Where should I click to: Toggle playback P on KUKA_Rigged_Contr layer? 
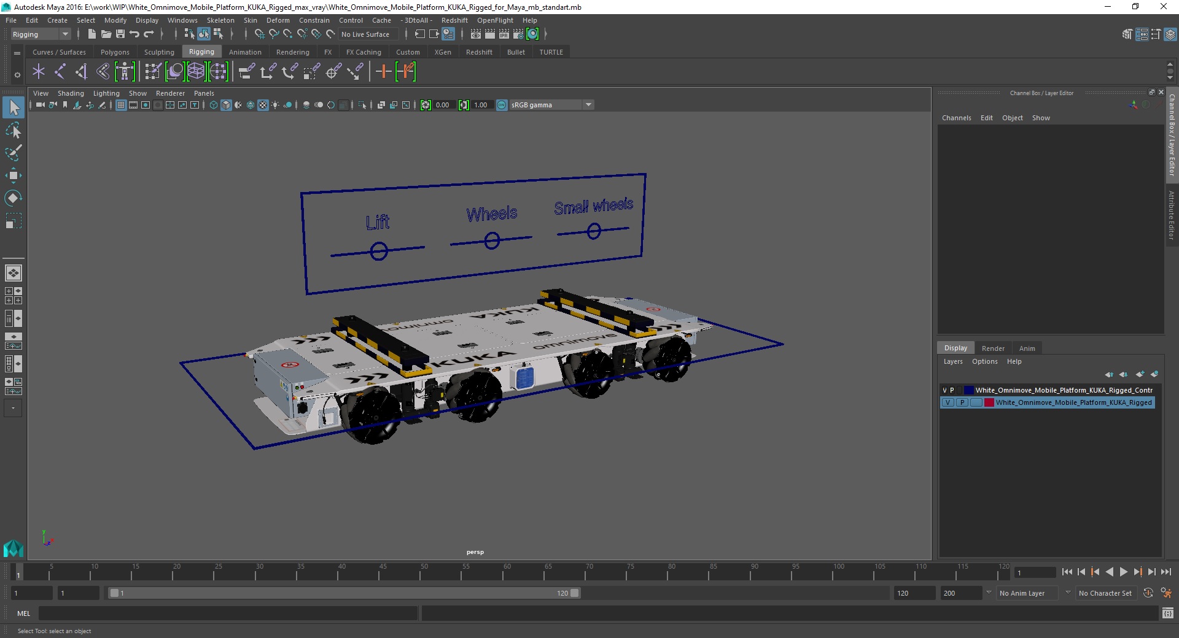[x=952, y=390]
